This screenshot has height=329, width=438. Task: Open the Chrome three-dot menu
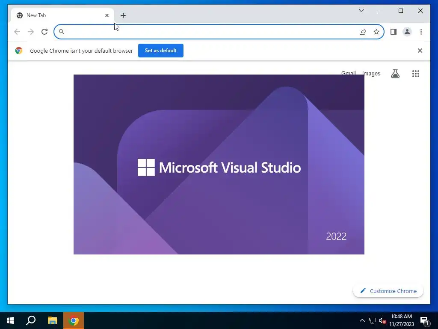pyautogui.click(x=421, y=32)
